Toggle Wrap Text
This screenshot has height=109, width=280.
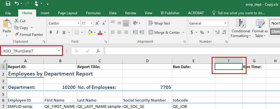[x=159, y=23]
